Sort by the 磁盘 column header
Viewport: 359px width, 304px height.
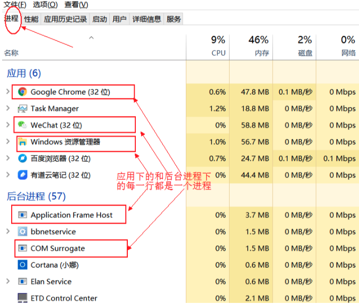(x=294, y=47)
